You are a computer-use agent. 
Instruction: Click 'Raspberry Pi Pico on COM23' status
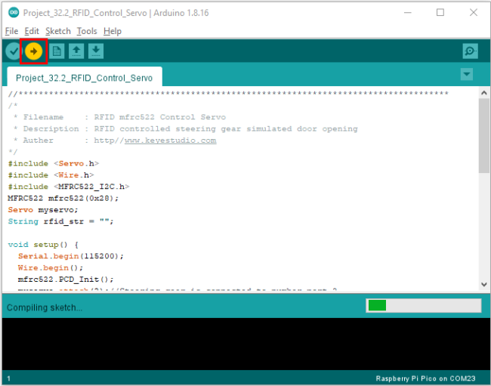pyautogui.click(x=425, y=378)
